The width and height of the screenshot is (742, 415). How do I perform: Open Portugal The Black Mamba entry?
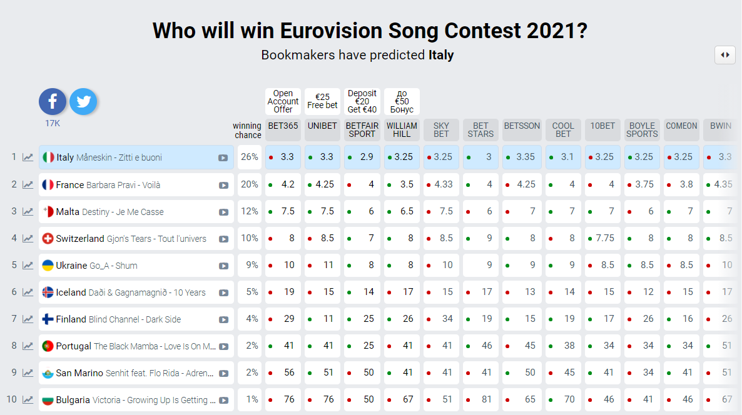(x=136, y=346)
